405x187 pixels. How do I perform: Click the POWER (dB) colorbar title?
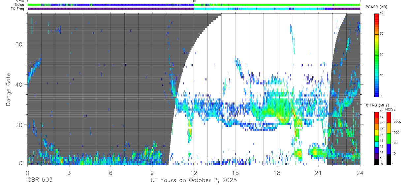click(x=376, y=7)
